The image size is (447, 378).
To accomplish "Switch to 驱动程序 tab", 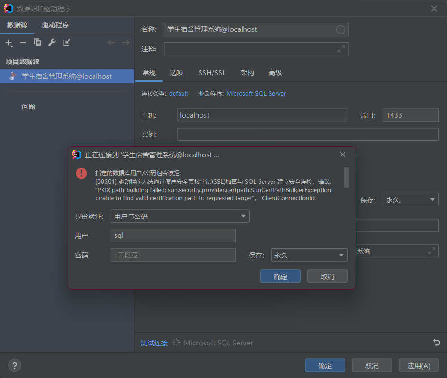I will [55, 25].
